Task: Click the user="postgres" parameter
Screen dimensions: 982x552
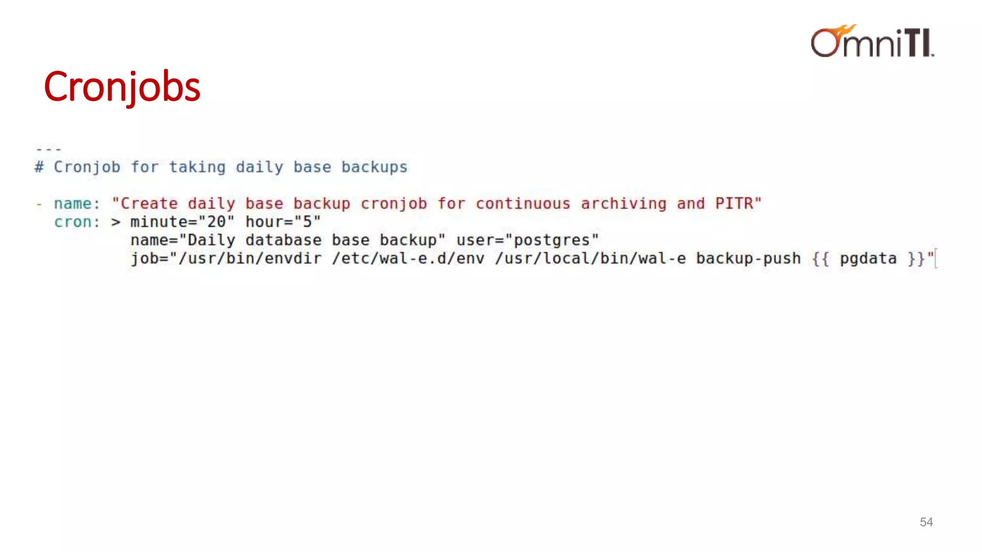Action: 527,240
